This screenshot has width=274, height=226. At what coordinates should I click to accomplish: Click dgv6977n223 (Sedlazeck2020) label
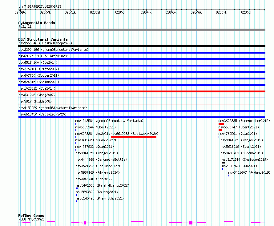tap(43, 56)
